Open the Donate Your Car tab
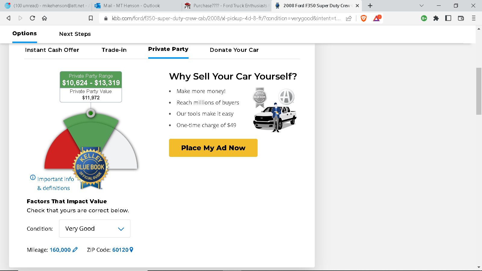482x271 pixels. [234, 50]
